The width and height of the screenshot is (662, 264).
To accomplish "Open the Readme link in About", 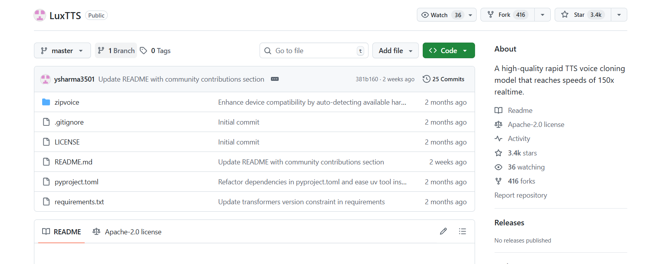I will pyautogui.click(x=520, y=111).
